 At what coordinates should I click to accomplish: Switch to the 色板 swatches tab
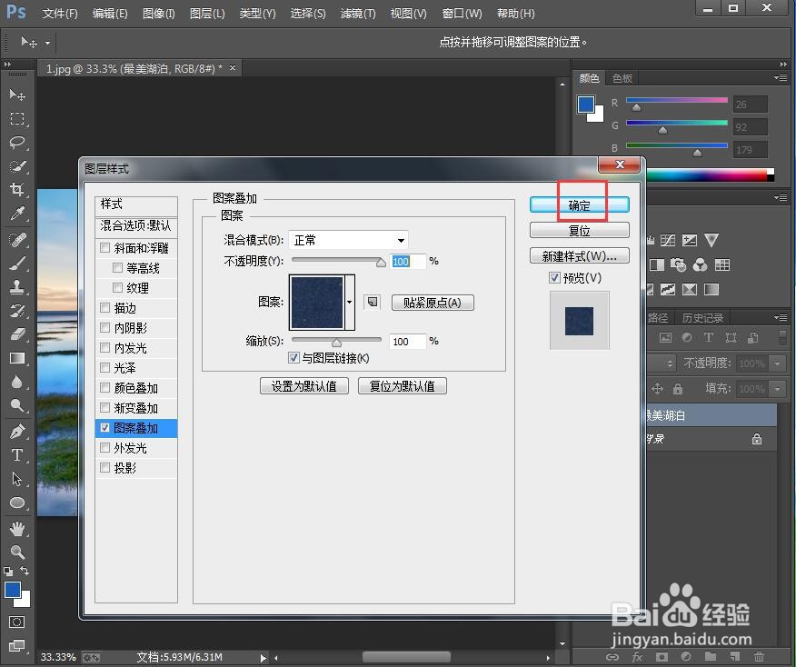pos(622,78)
